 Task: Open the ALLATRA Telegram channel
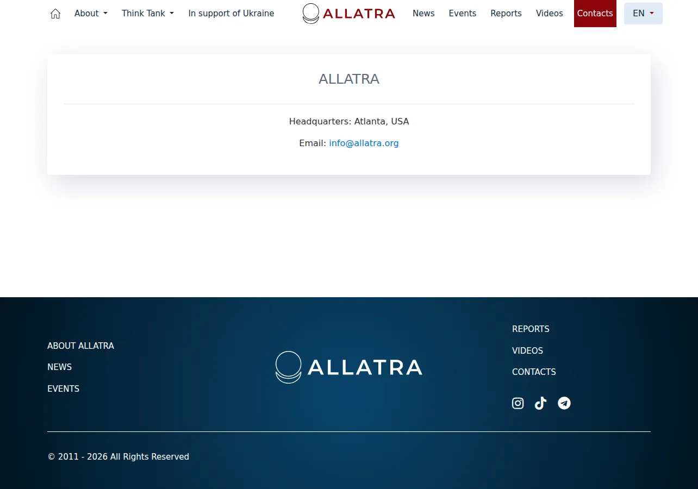coord(564,403)
